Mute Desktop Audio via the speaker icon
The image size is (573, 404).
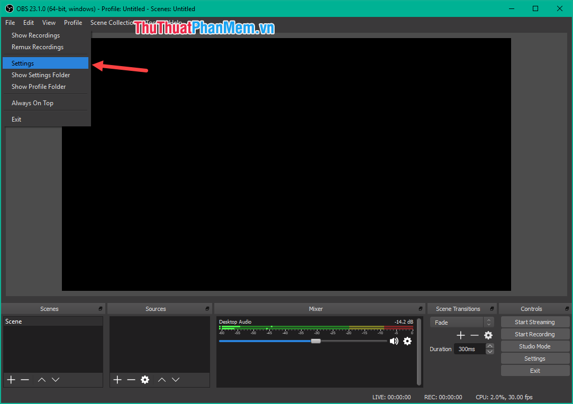pos(394,341)
